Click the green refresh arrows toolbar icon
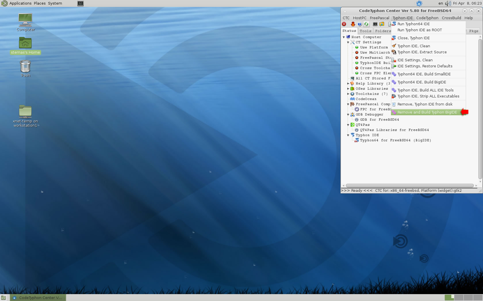The image size is (483, 301). click(366, 24)
